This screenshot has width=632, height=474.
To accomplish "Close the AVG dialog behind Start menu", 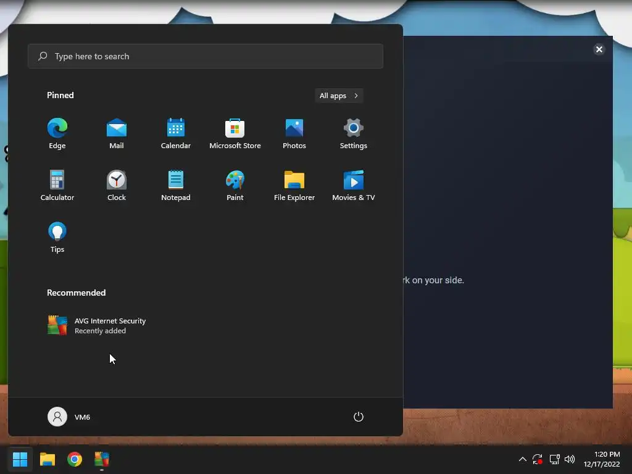I will (x=599, y=49).
